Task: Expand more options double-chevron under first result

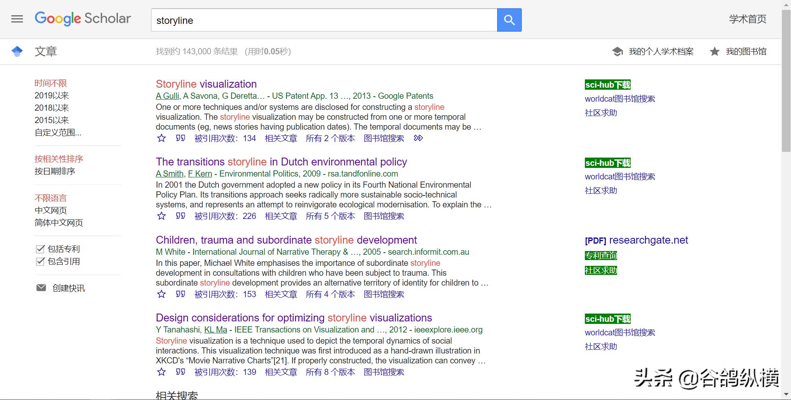Action: click(418, 138)
